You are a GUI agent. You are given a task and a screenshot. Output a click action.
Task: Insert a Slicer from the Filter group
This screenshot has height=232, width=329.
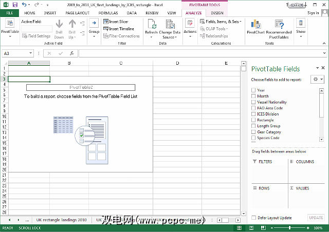[x=118, y=22]
